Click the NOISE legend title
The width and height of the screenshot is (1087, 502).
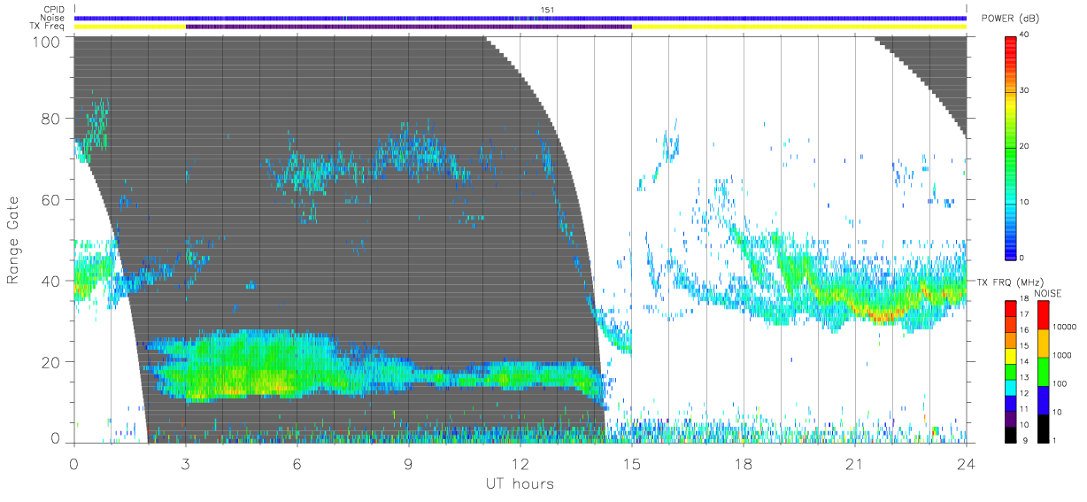[1050, 293]
